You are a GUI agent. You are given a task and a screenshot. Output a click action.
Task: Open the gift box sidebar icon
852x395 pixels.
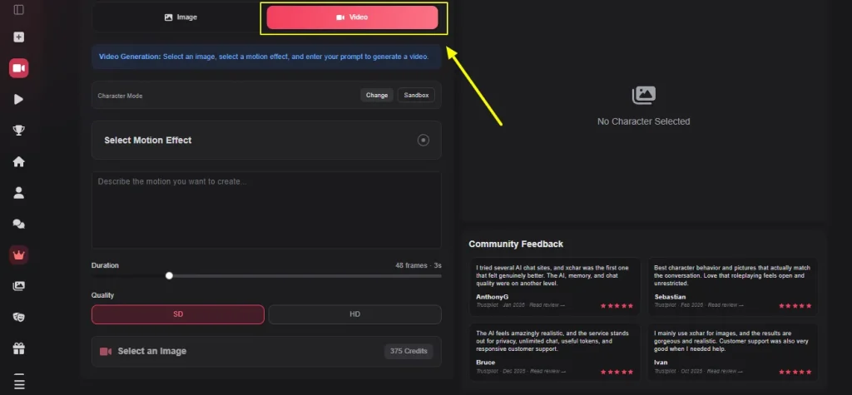pos(19,348)
